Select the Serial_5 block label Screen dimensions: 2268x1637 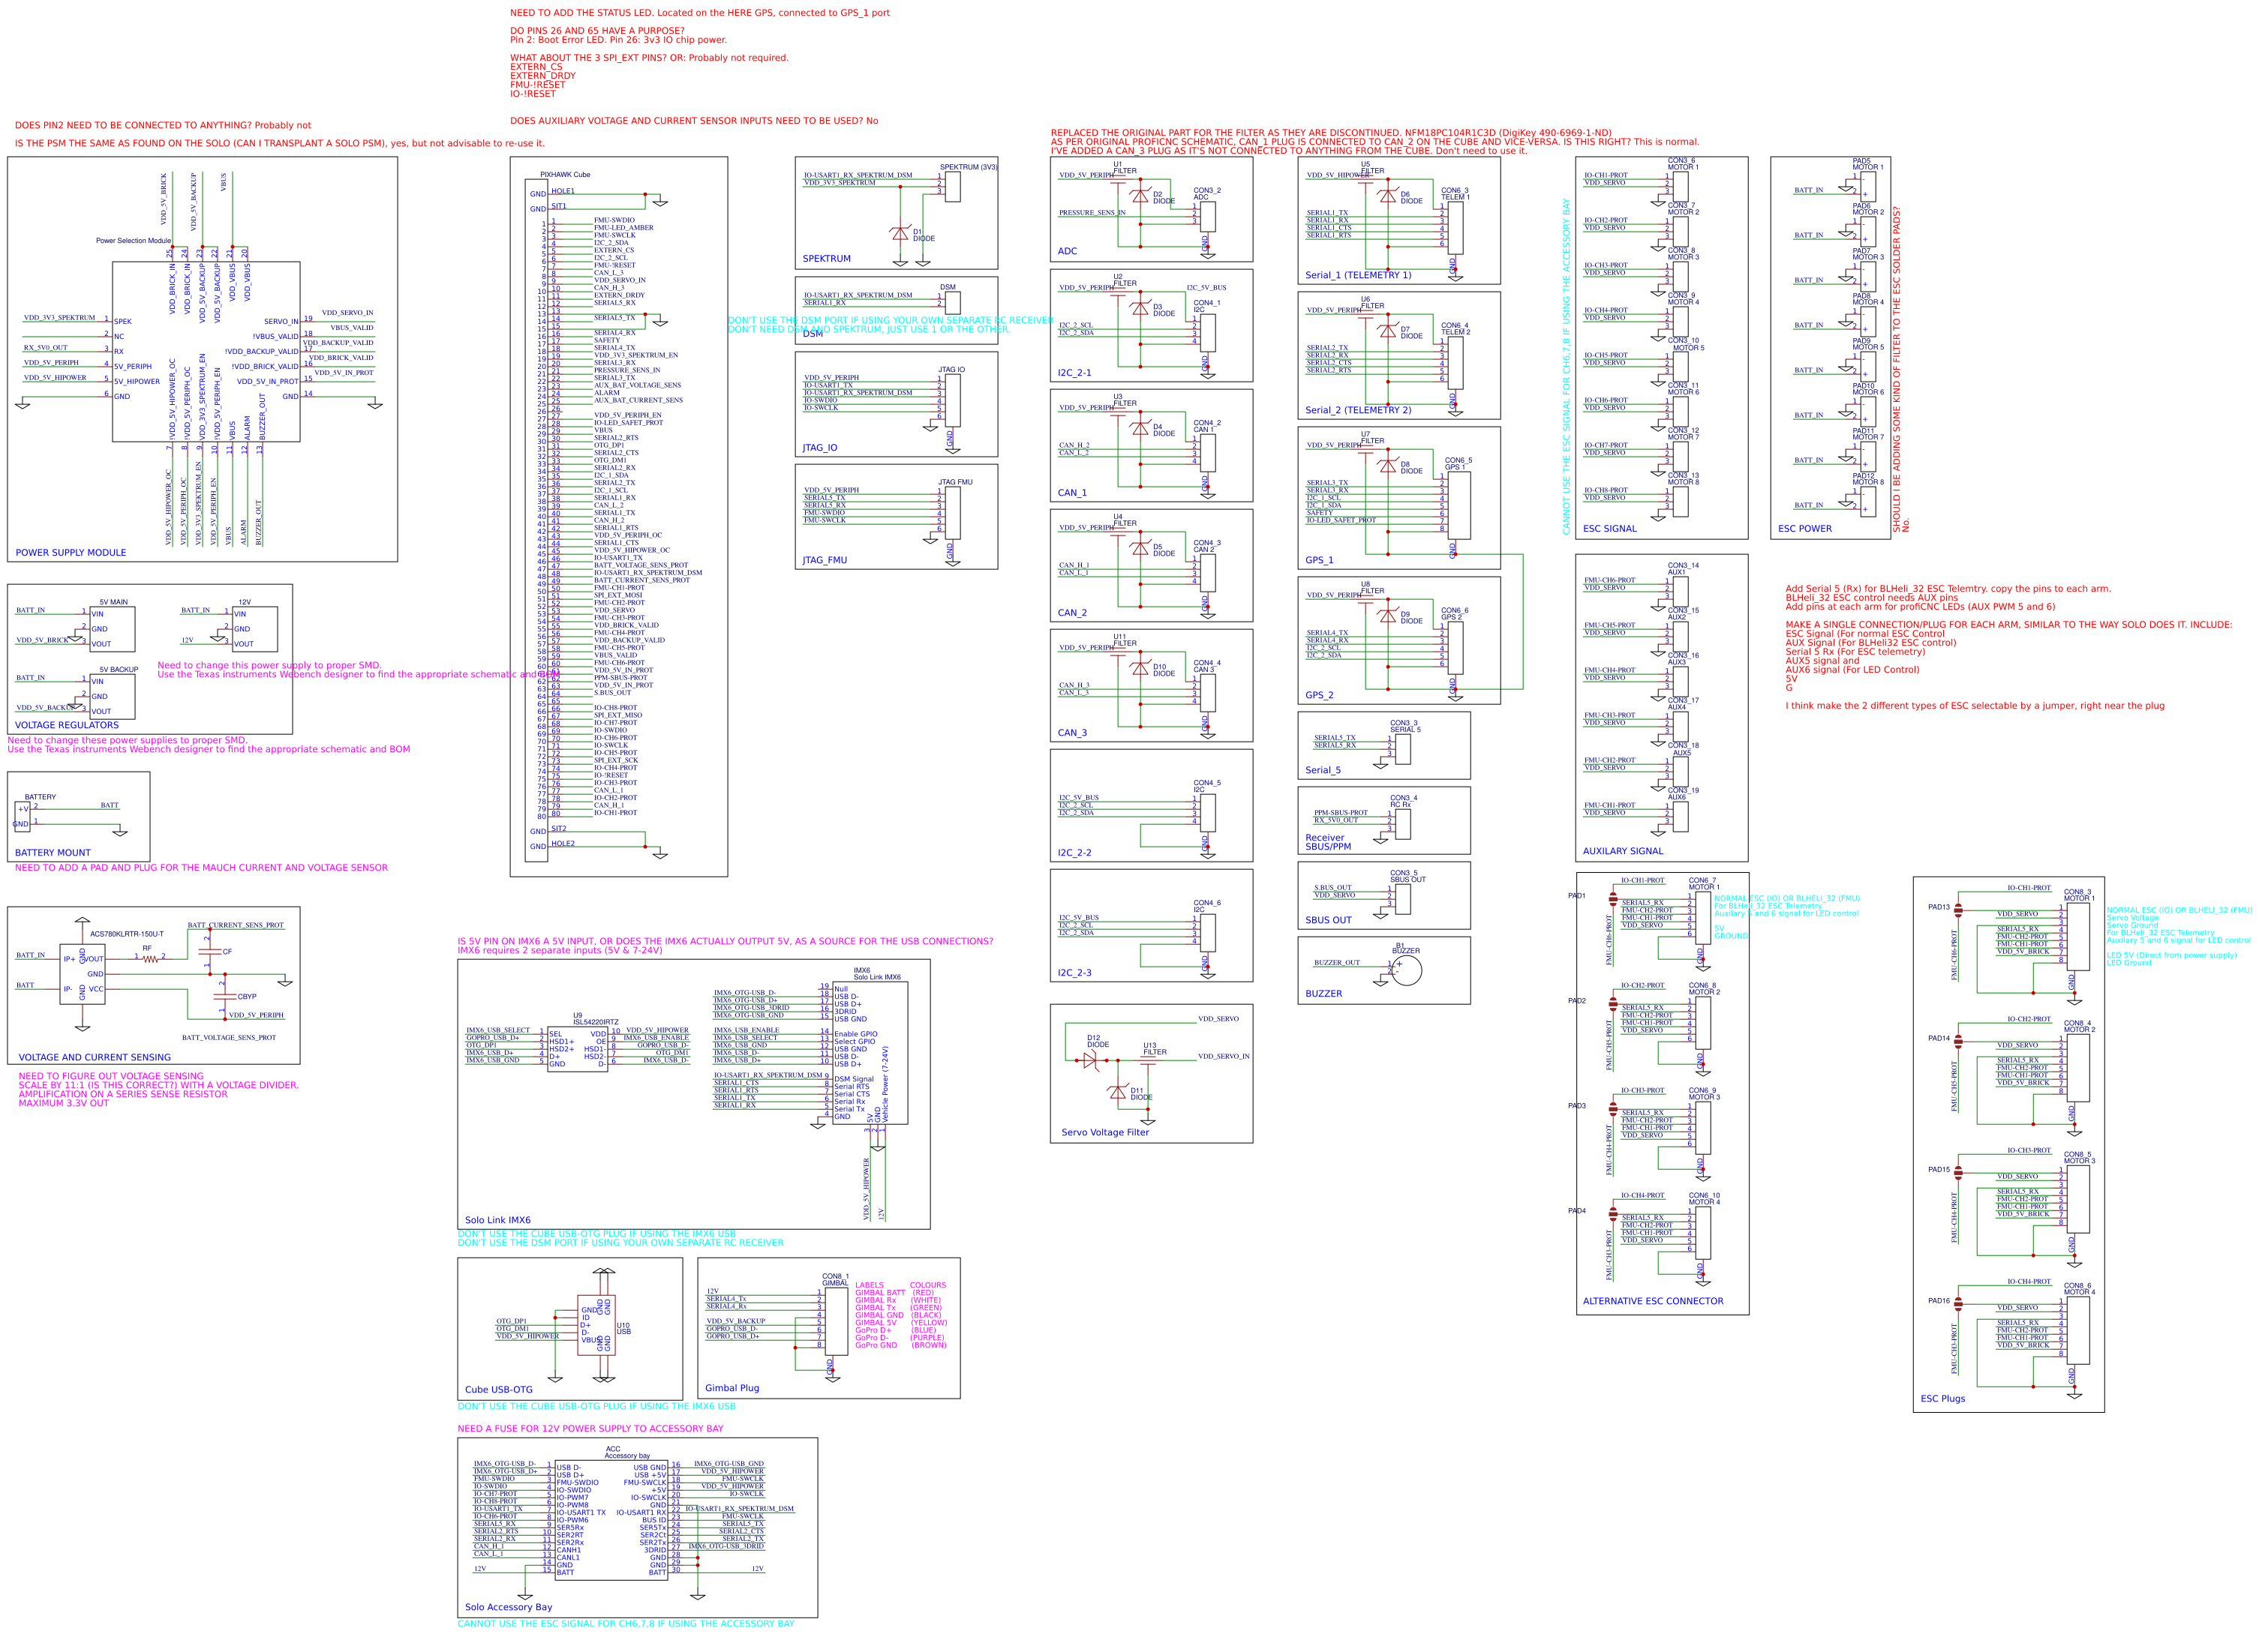[x=1323, y=771]
